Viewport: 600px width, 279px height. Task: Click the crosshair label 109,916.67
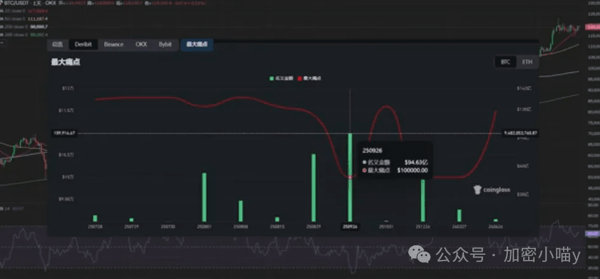63,133
